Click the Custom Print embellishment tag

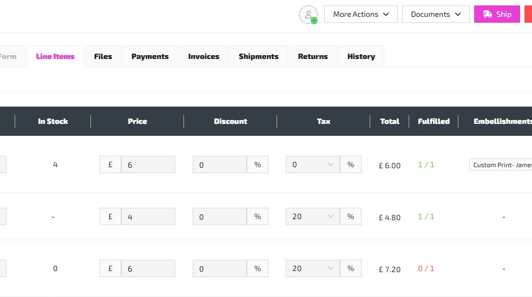click(501, 165)
